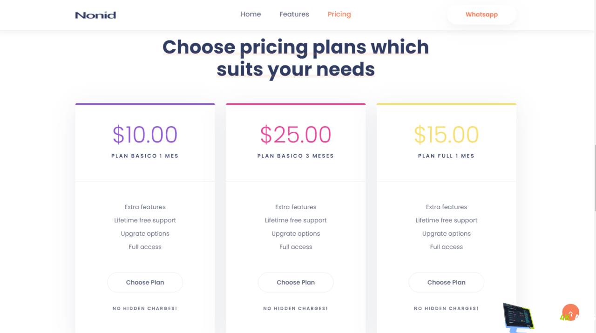Screen dimensions: 596x333
Task: Click the $15.00 price
Action: tap(446, 135)
